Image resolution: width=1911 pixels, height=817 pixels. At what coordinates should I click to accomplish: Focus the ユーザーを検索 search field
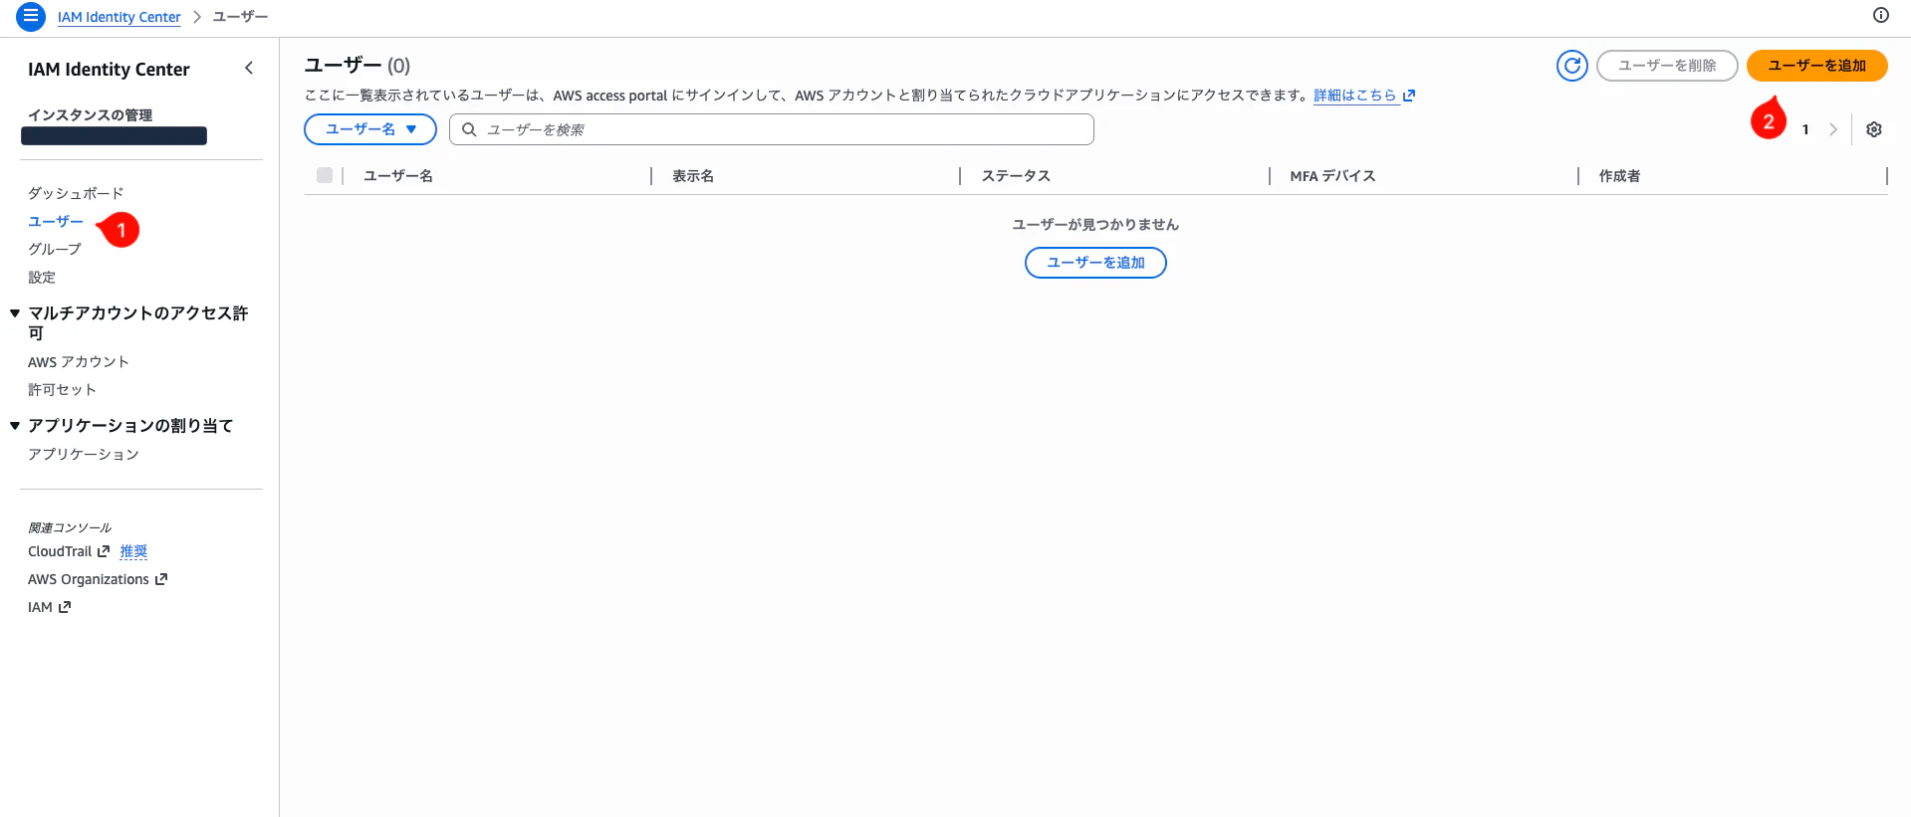coord(772,129)
